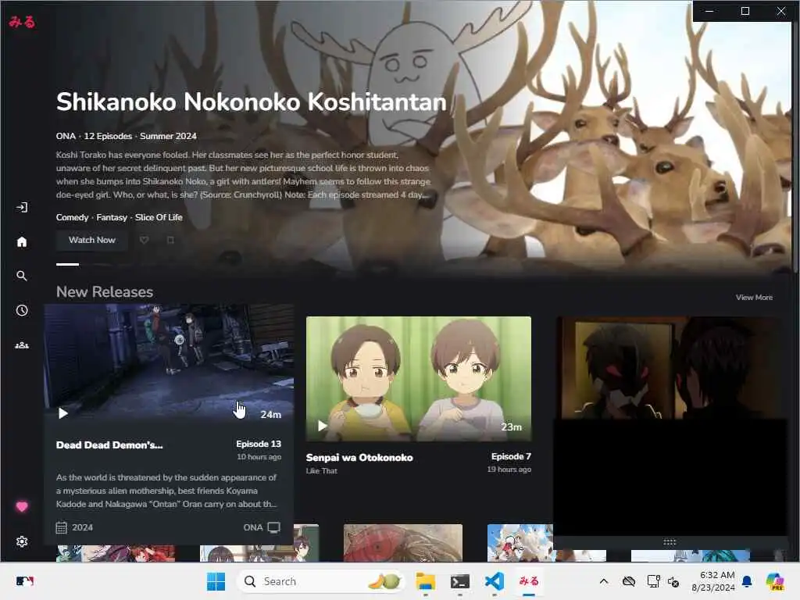This screenshot has width=800, height=600.
Task: Click the Miru app taskbar icon
Action: tap(529, 581)
